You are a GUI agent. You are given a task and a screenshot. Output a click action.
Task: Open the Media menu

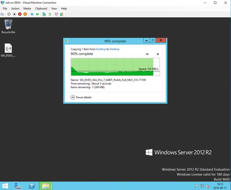tap(27, 8)
